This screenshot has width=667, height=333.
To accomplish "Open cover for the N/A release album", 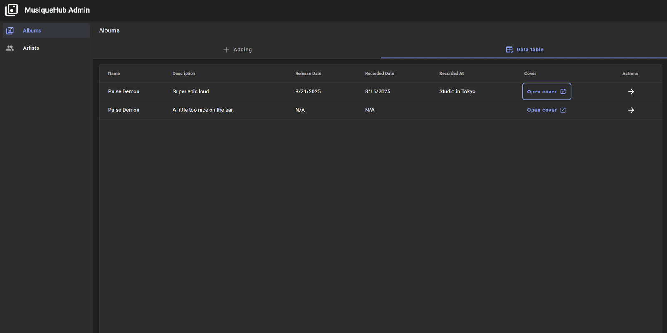I will (x=547, y=110).
